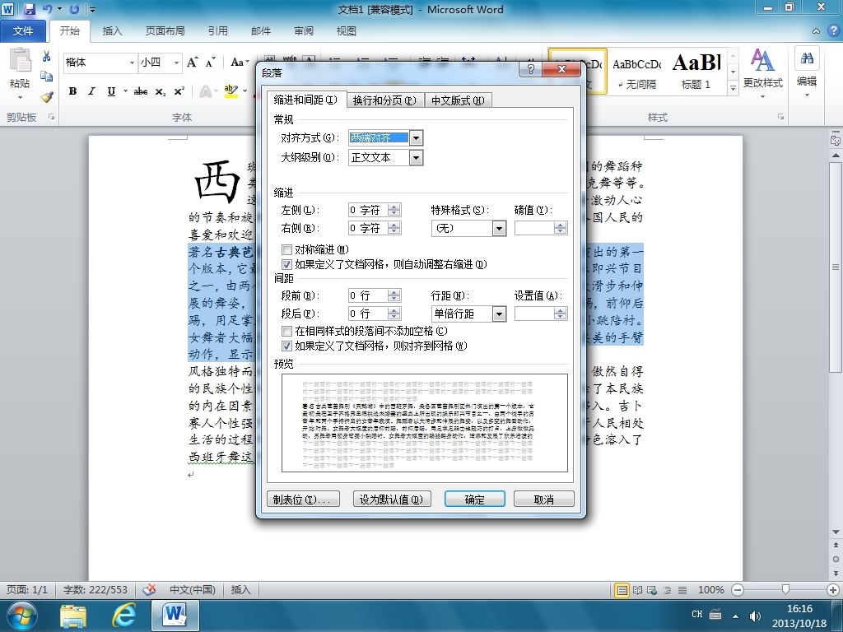Click the zoom slider handle
Screen dimensions: 843x632
(785, 589)
